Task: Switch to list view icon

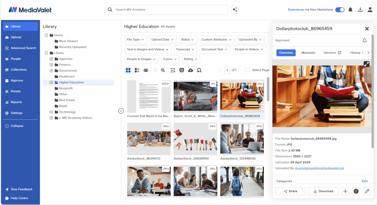Action: [137, 70]
